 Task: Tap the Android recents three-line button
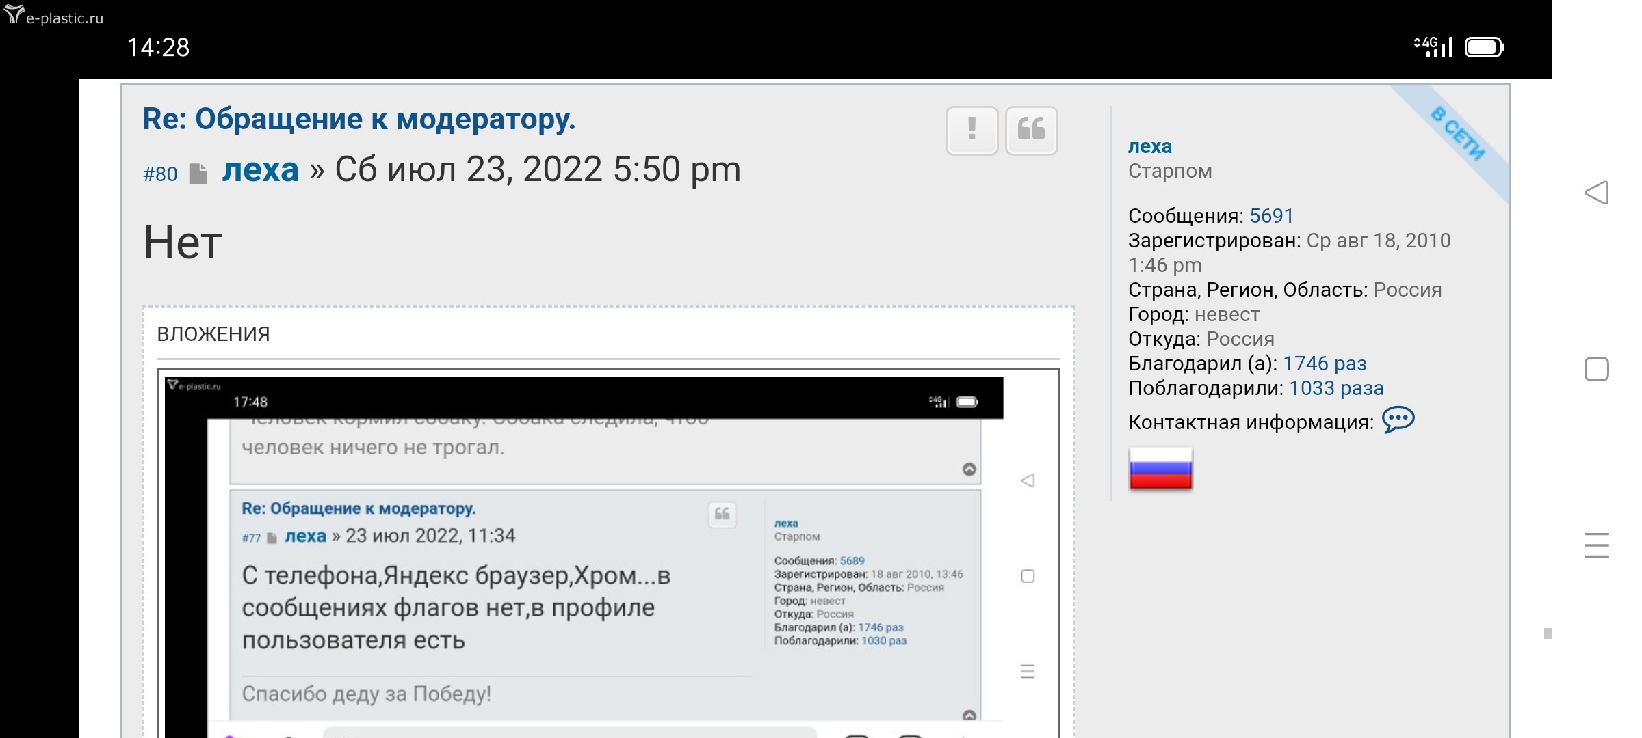click(1596, 545)
